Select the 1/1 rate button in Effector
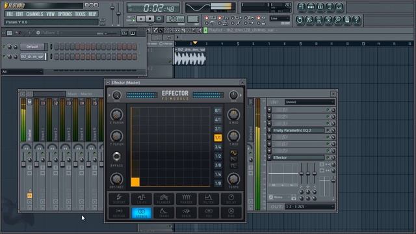 (x=218, y=138)
